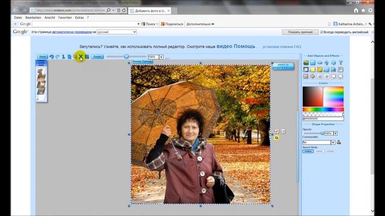Click the hex color input field
385x216 pixels.
[323, 119]
